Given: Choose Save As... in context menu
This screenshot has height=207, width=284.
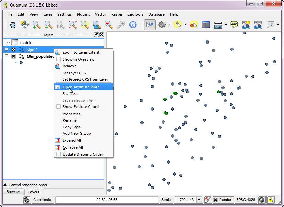Looking at the screenshot, I should [83, 94].
